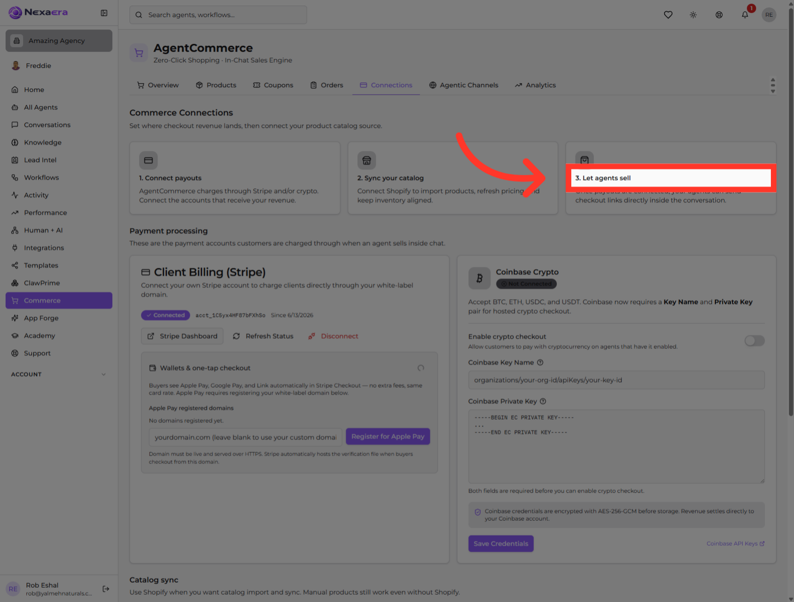
Task: Open Human + AI in sidebar
Action: [59, 230]
